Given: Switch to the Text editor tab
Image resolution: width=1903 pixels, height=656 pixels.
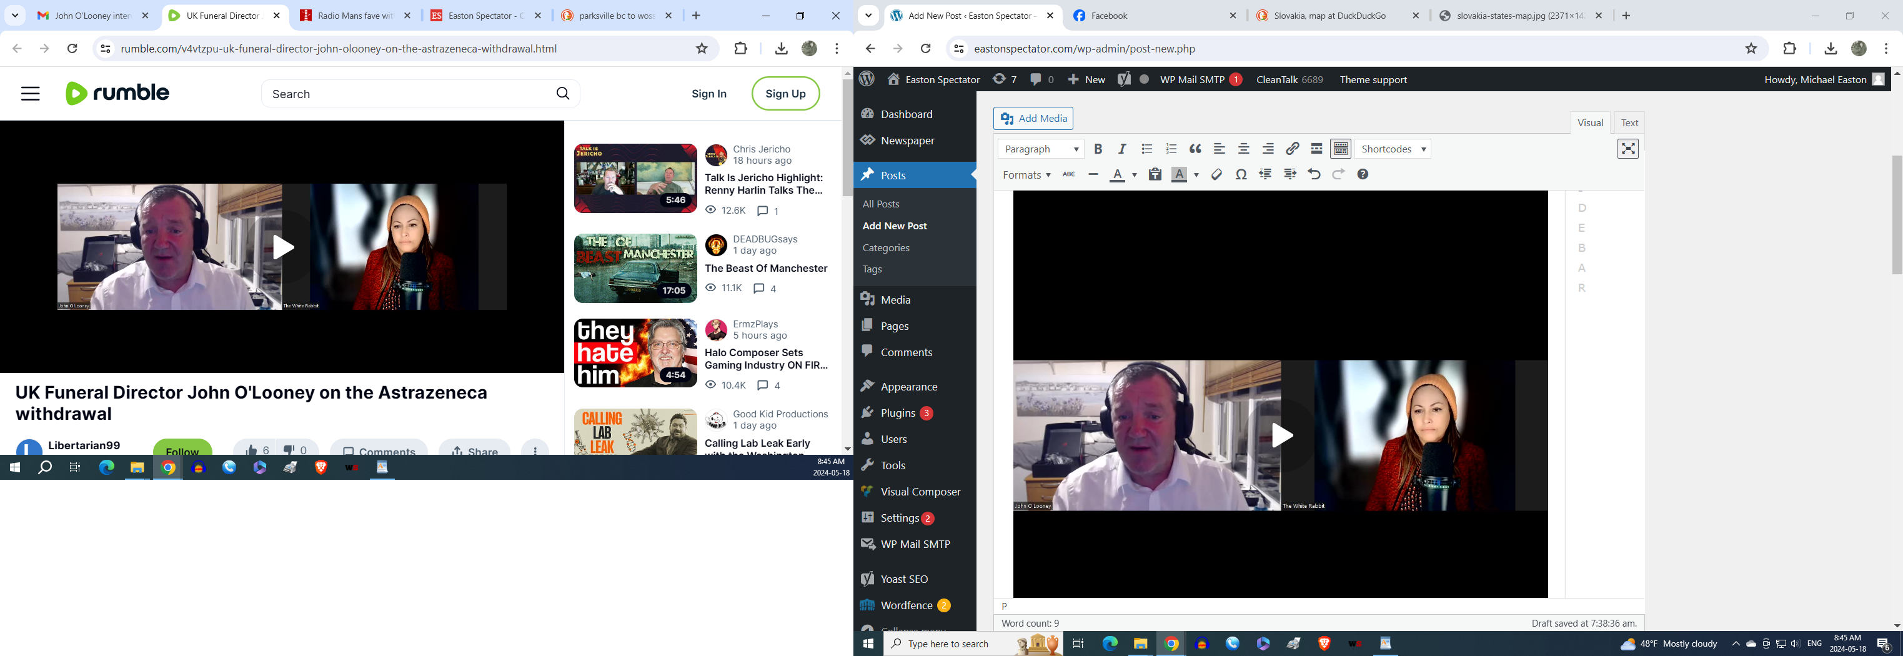Looking at the screenshot, I should click(1629, 123).
